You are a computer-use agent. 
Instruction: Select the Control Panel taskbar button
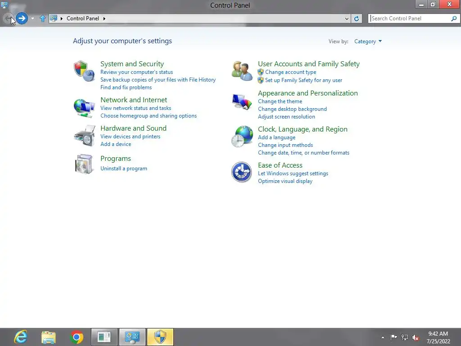(132, 337)
